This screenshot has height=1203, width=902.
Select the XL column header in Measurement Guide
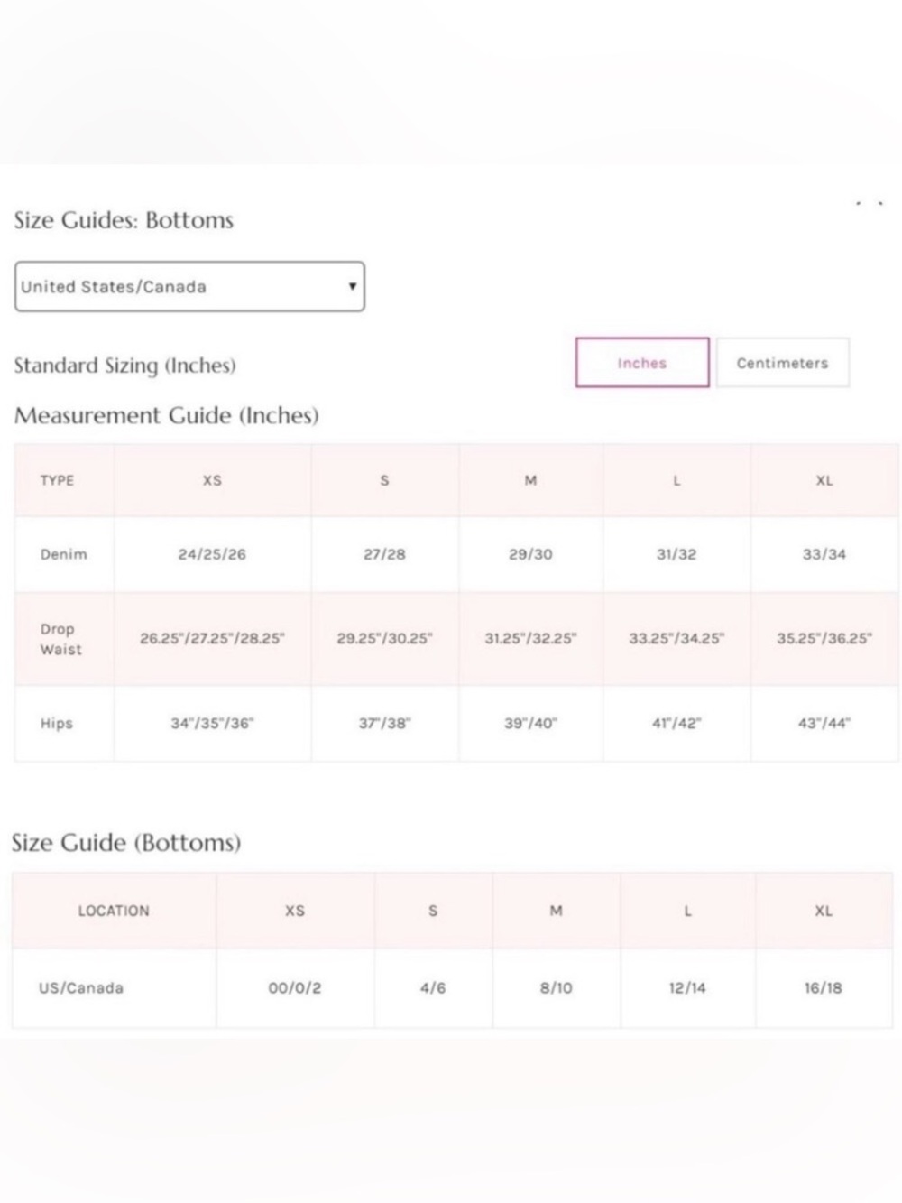(x=824, y=480)
